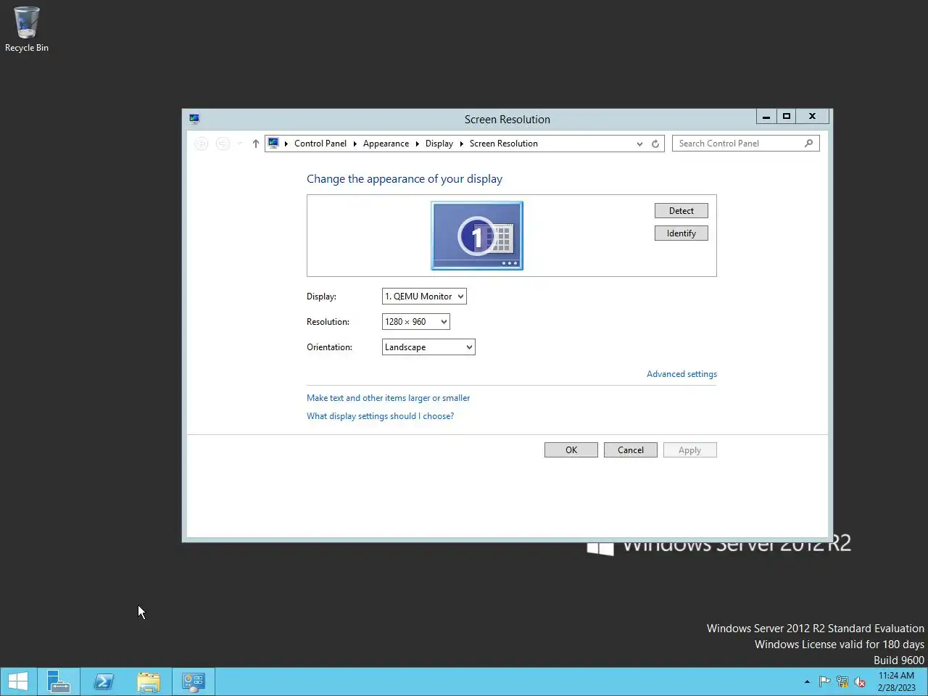Refresh the Screen Resolution page

[655, 144]
